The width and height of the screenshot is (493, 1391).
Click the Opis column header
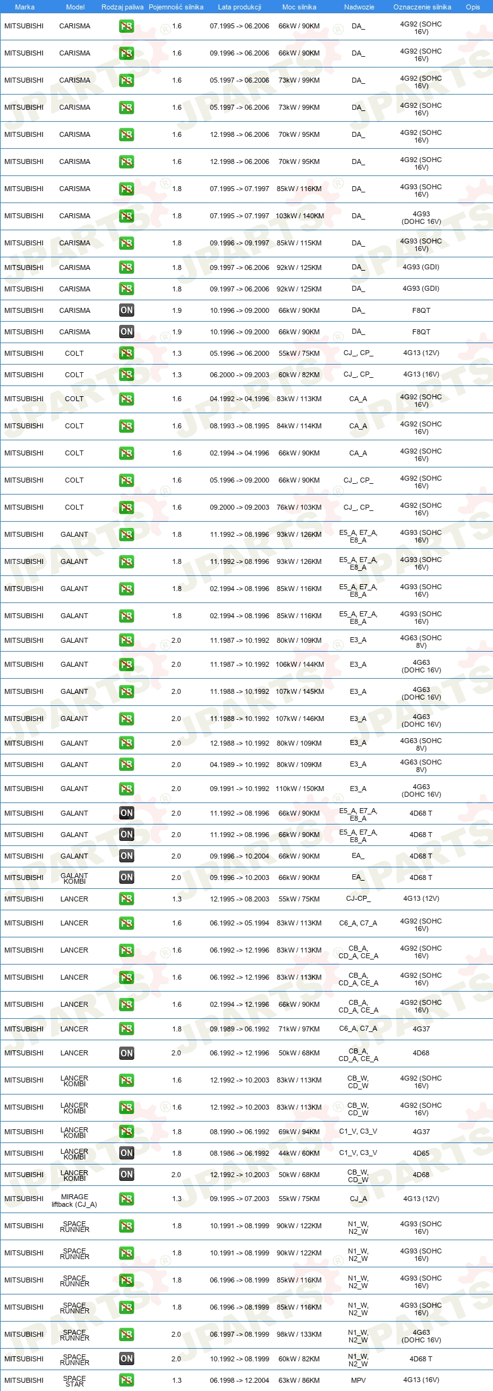(x=473, y=7)
